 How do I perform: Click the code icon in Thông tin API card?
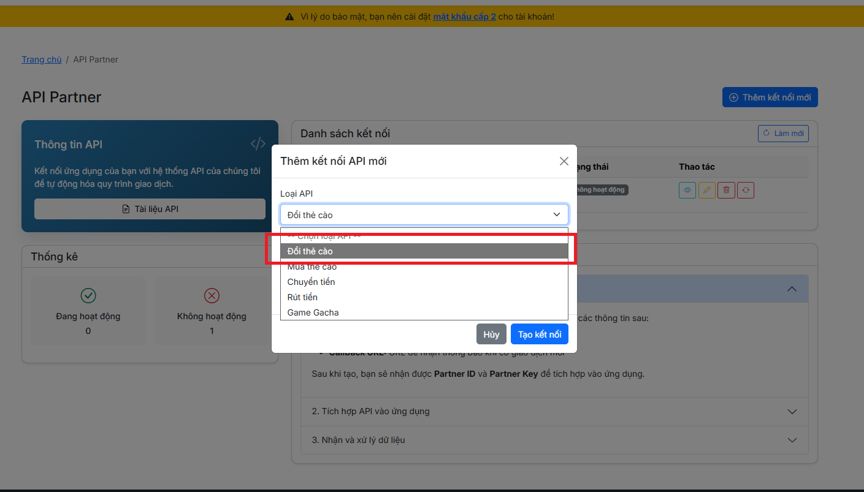258,144
